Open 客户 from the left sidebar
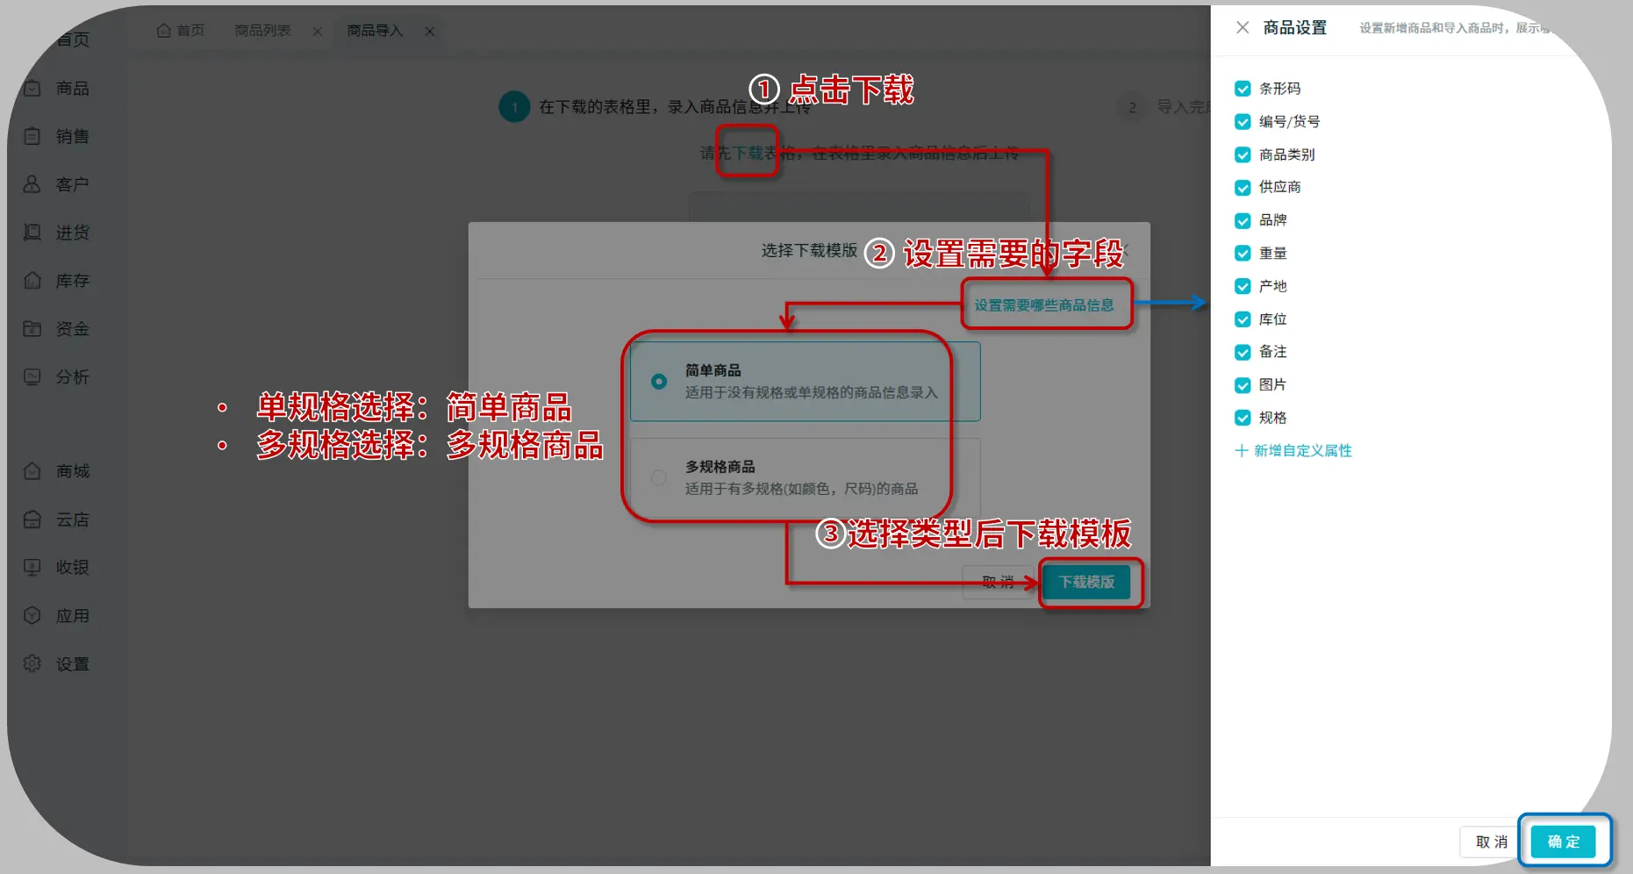This screenshot has height=874, width=1633. click(57, 185)
